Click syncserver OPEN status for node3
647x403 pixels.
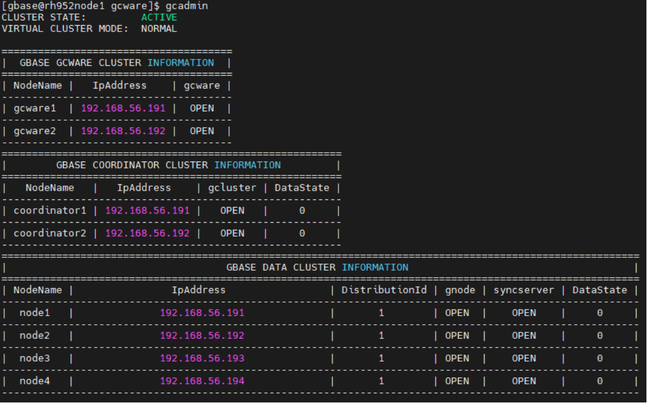[x=524, y=358]
